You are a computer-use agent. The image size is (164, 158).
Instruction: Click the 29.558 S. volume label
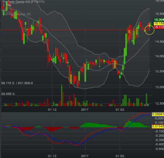(8, 94)
